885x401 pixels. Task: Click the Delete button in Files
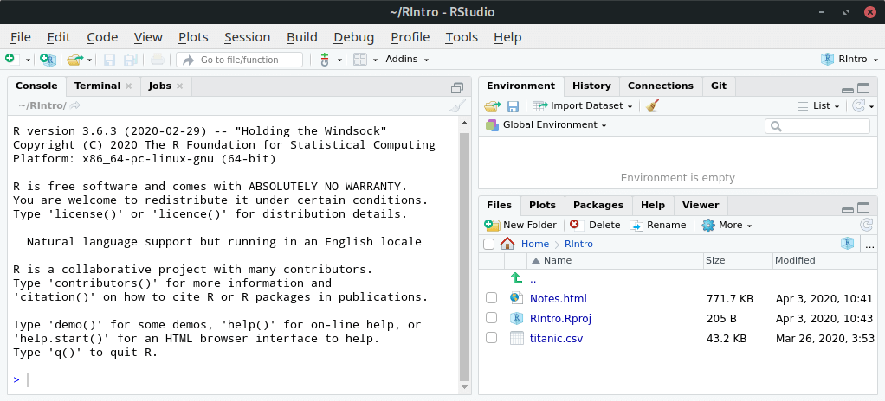pyautogui.click(x=595, y=225)
